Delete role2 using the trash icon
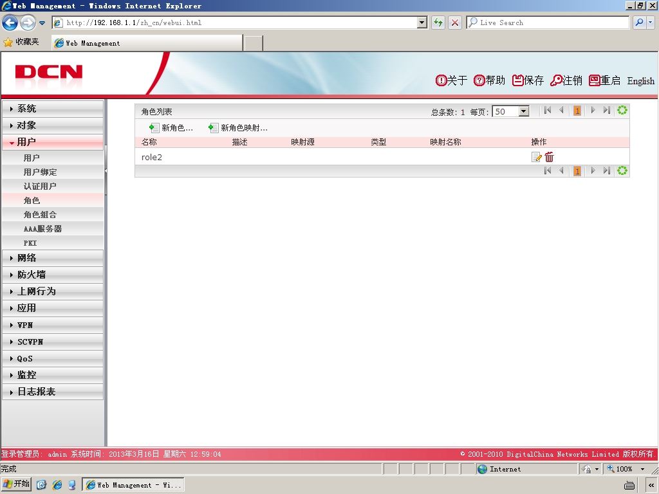This screenshot has height=494, width=659. (550, 157)
